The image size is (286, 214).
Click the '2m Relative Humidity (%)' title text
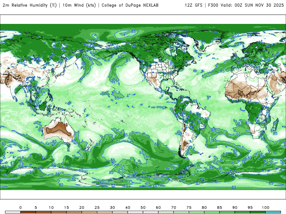click(x=30, y=5)
